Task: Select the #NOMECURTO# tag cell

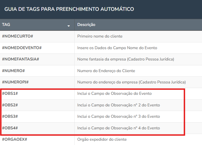Action: pos(37,36)
